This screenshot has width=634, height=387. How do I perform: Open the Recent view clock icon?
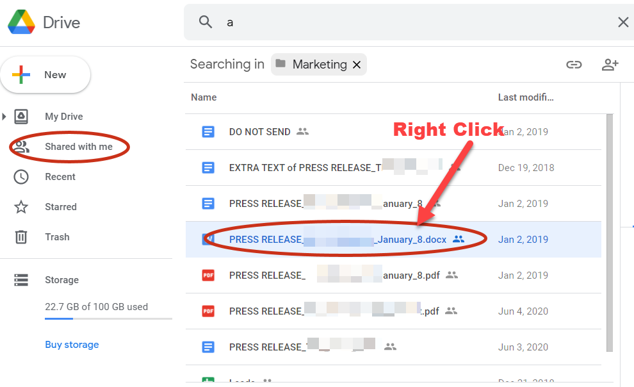click(20, 176)
